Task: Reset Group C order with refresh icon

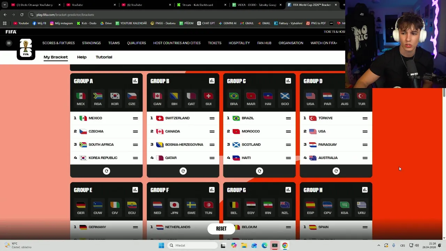Action: (260, 171)
